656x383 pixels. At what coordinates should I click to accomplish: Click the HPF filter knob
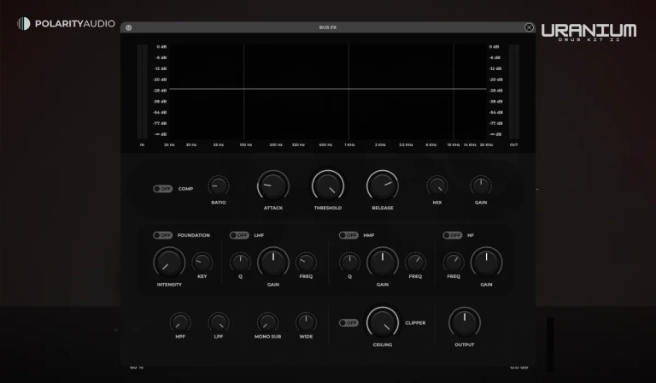[x=180, y=322]
